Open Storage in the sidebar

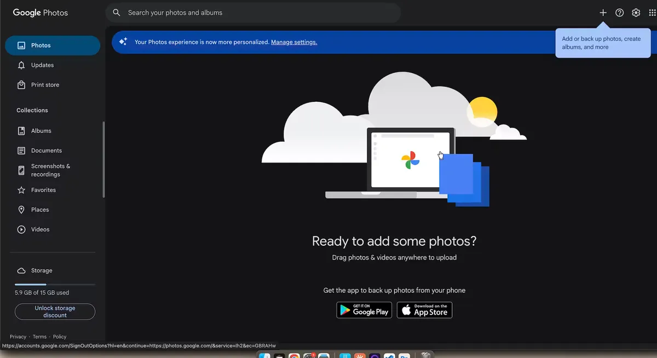point(53,270)
